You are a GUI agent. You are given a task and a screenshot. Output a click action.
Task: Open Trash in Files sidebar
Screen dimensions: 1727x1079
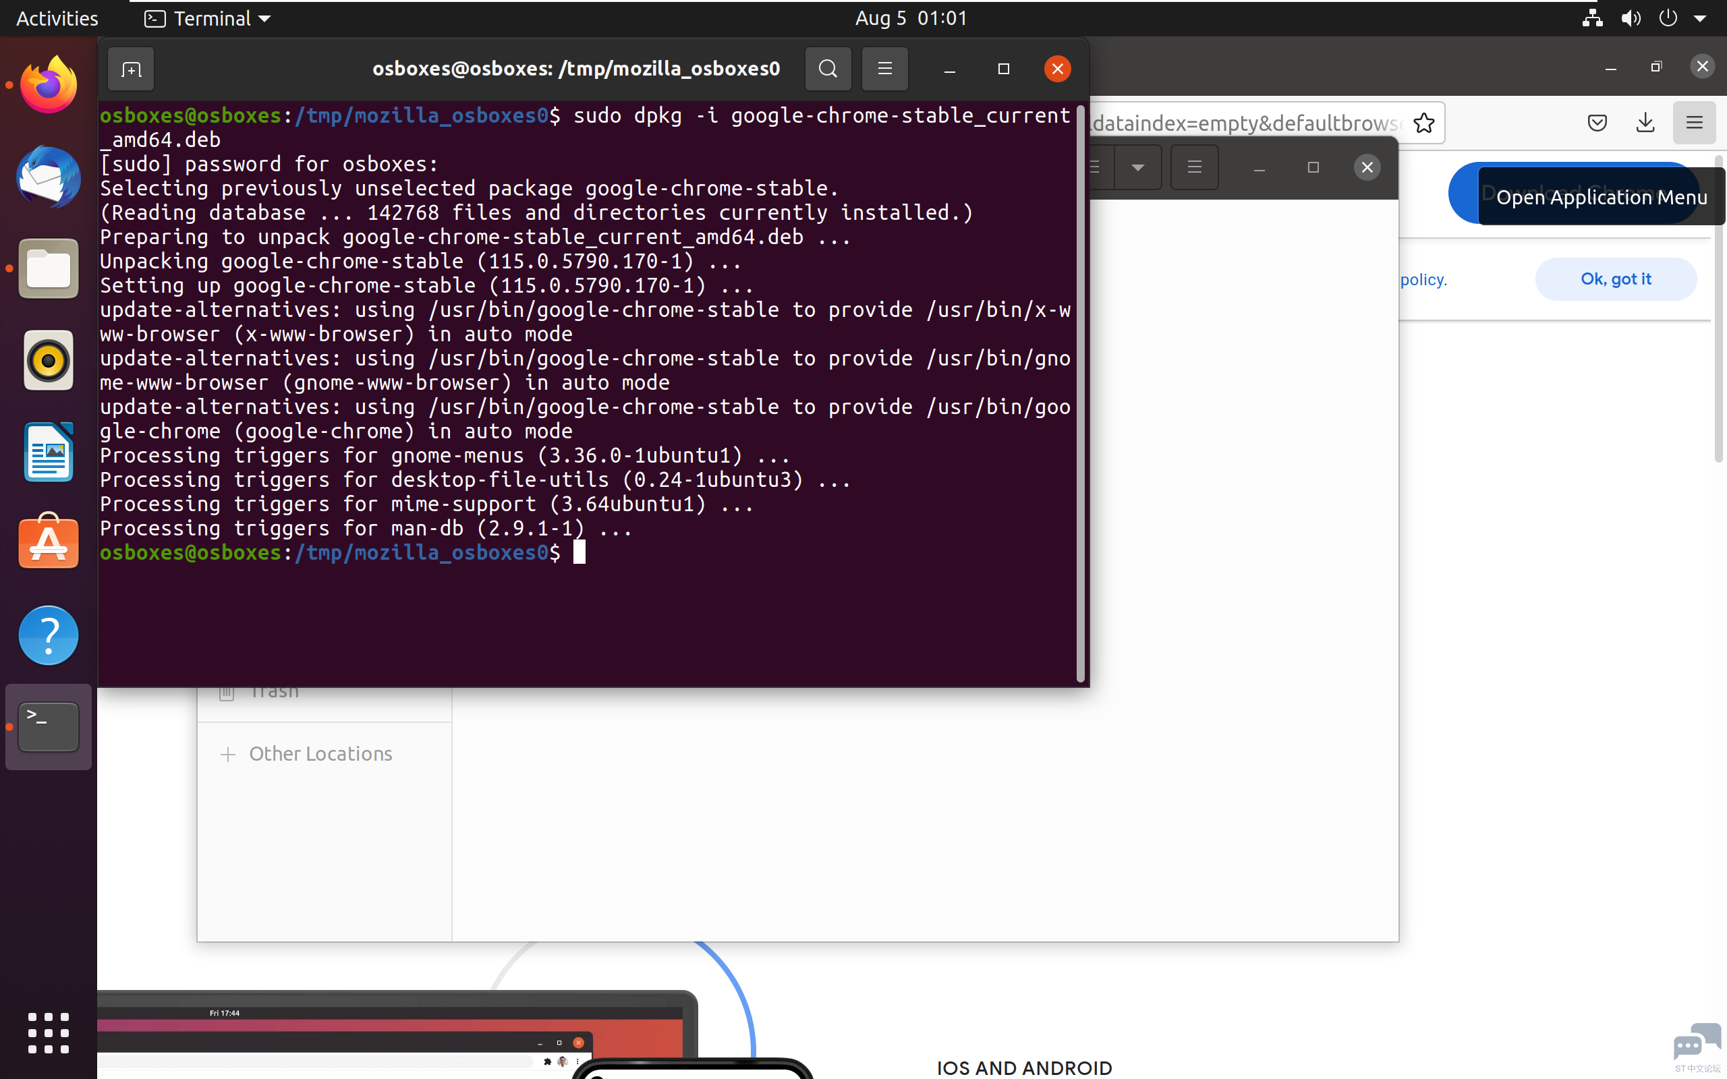274,691
